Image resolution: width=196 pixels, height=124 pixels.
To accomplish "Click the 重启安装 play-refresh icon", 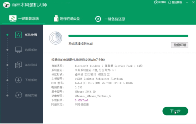I will [19, 95].
